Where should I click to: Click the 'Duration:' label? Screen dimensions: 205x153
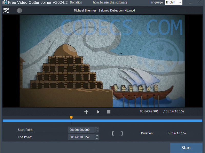[147, 133]
